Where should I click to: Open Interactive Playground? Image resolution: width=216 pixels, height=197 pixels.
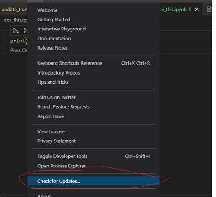click(93, 29)
